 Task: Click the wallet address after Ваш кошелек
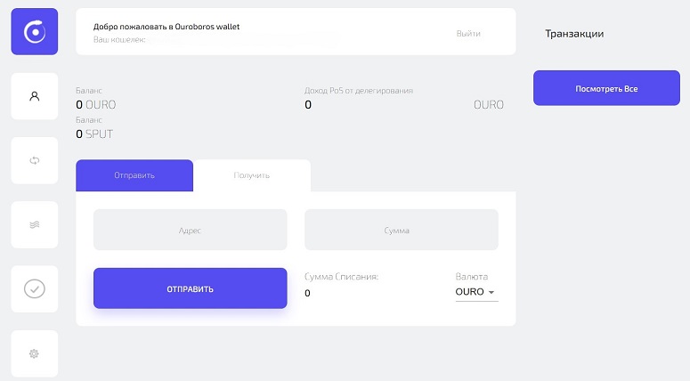244,40
